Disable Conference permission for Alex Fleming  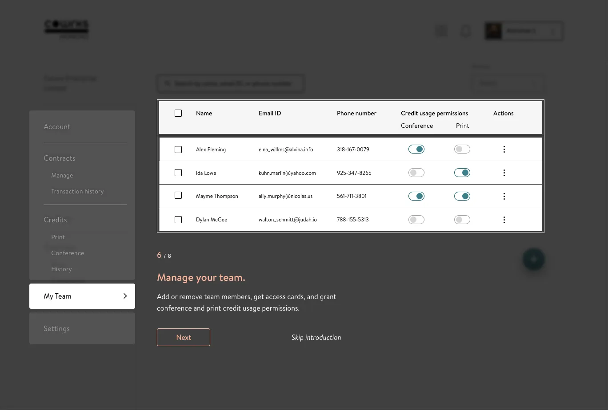(416, 150)
